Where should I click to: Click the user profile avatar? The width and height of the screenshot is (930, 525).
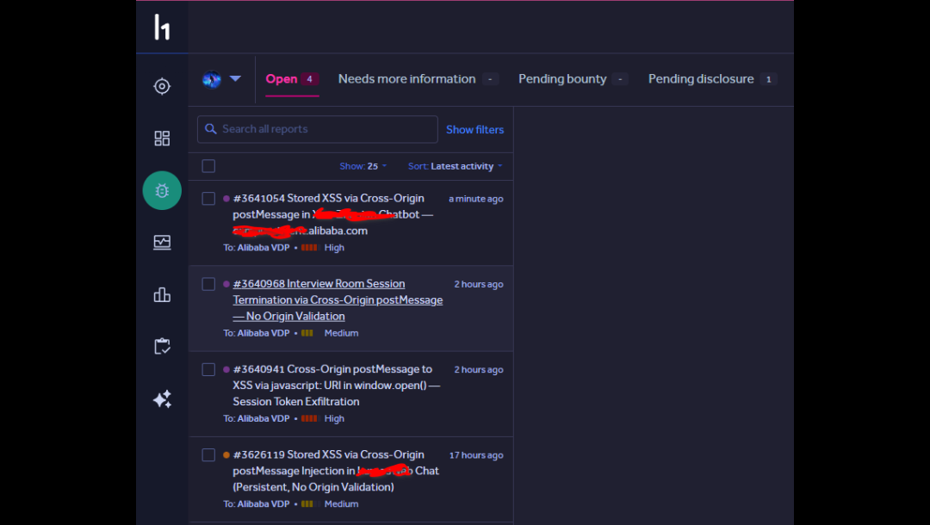pos(212,79)
